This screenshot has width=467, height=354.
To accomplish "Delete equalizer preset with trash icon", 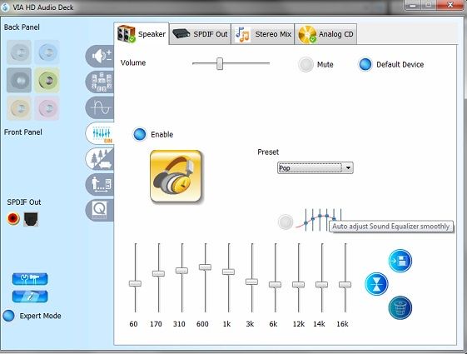I will click(x=400, y=307).
